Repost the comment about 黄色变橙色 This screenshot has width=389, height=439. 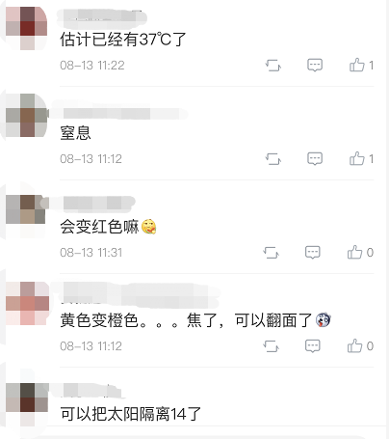(x=271, y=346)
